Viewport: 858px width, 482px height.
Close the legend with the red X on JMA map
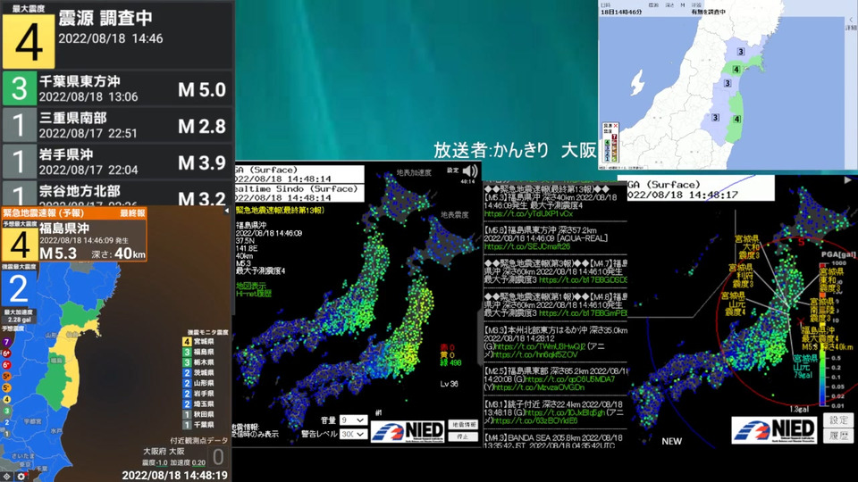tap(615, 126)
